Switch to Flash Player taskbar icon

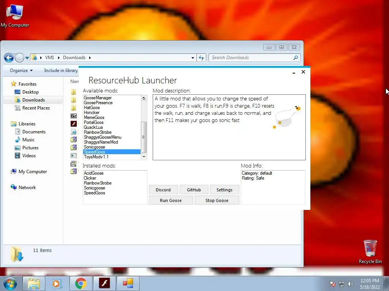(104, 283)
